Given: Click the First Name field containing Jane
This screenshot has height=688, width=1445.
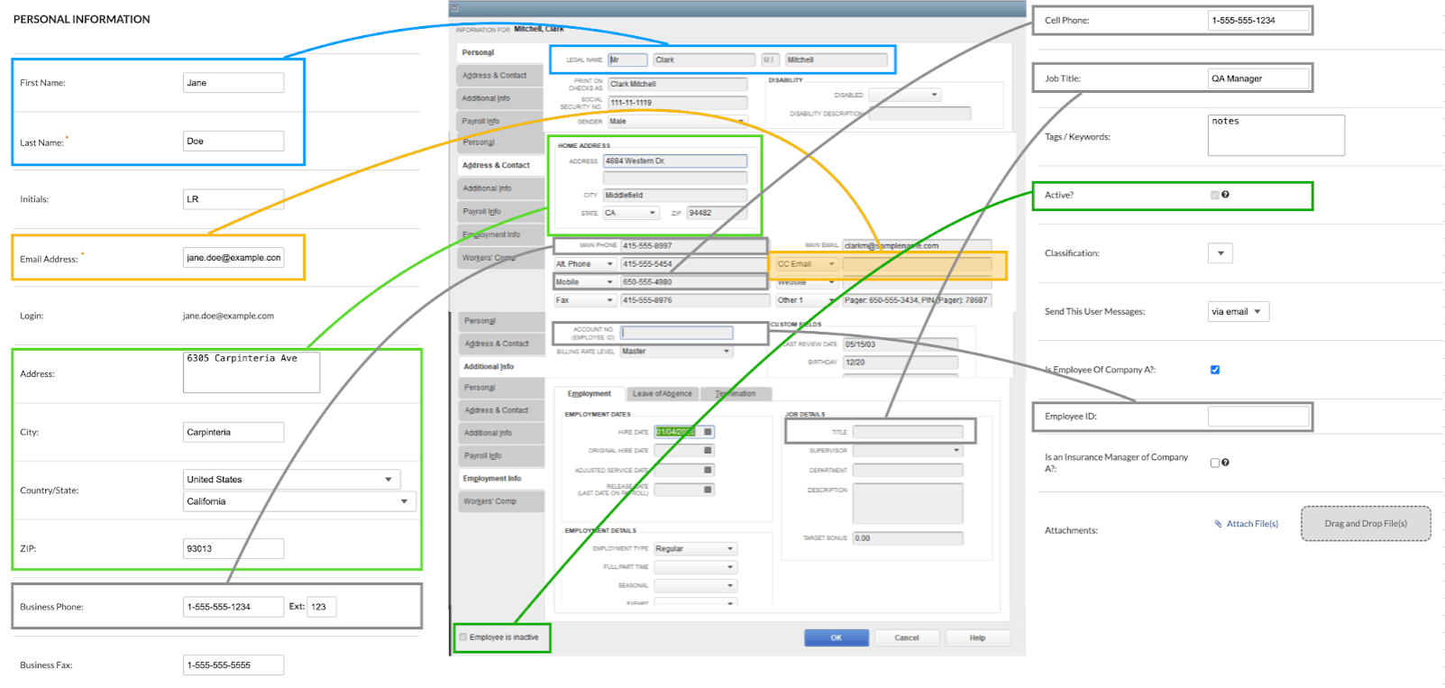Looking at the screenshot, I should [233, 83].
